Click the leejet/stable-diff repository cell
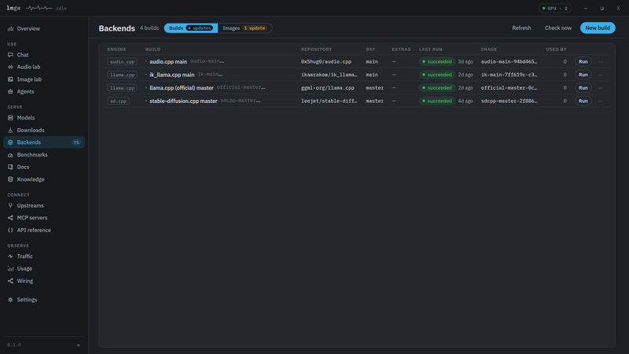This screenshot has width=629, height=354. click(329, 101)
